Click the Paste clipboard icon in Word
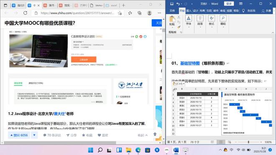276x155 pixels. 172,19
